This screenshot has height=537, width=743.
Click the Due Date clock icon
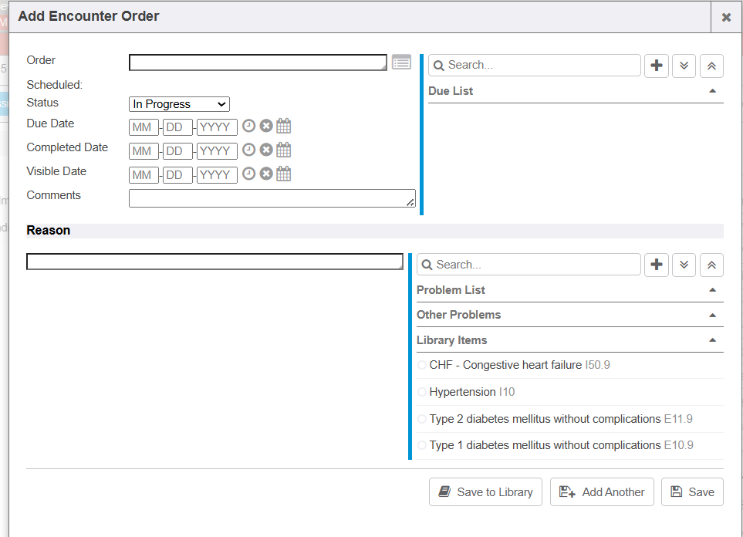click(248, 127)
